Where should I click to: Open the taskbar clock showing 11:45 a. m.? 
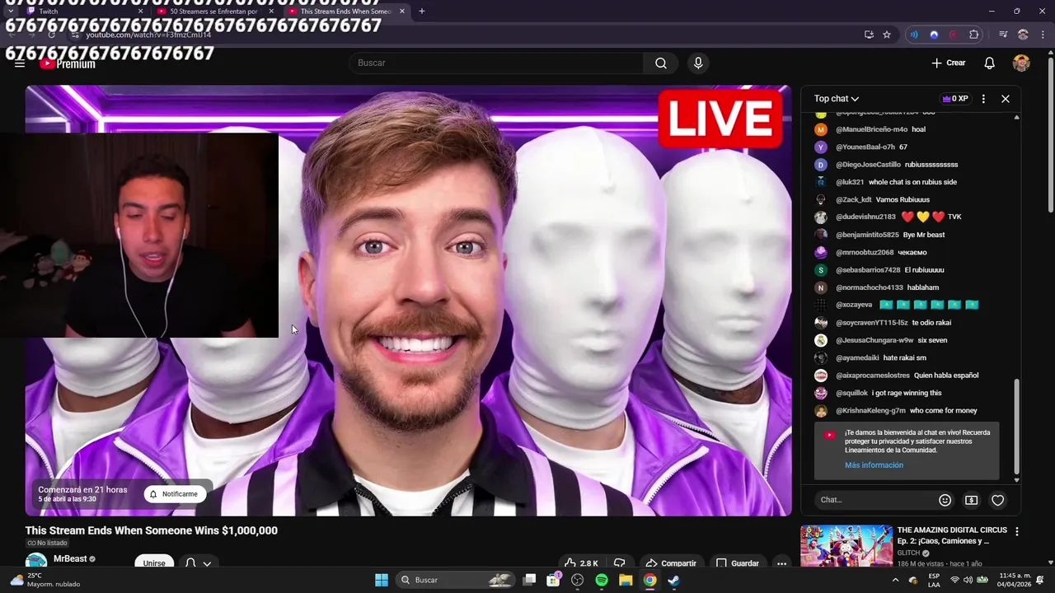[1013, 580]
